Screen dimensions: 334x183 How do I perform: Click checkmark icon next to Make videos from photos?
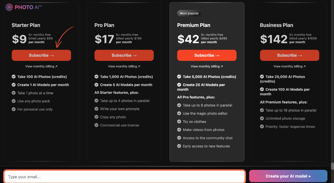coord(179,129)
